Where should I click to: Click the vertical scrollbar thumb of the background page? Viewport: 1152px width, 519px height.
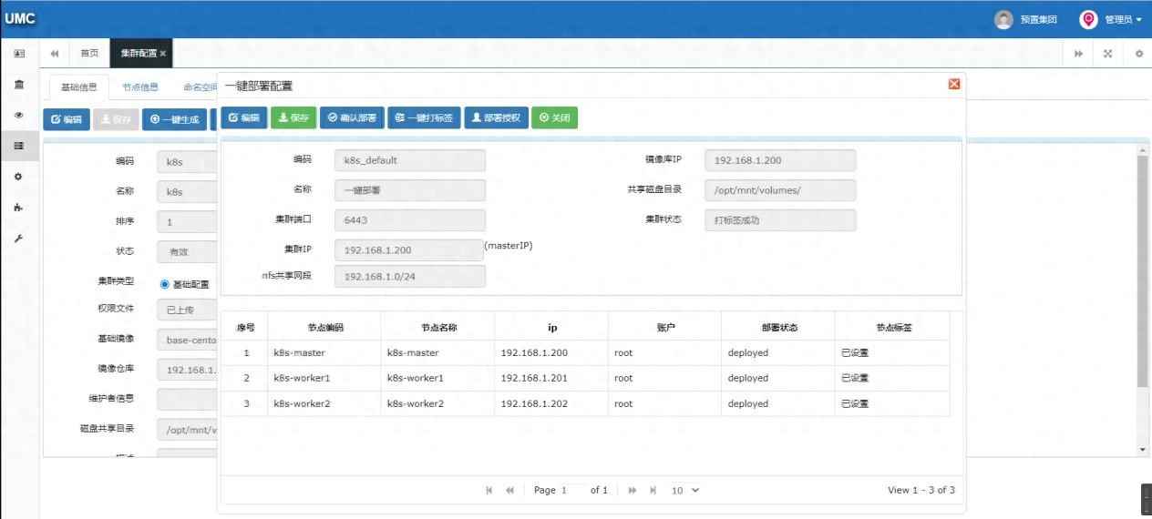pyautogui.click(x=1143, y=271)
